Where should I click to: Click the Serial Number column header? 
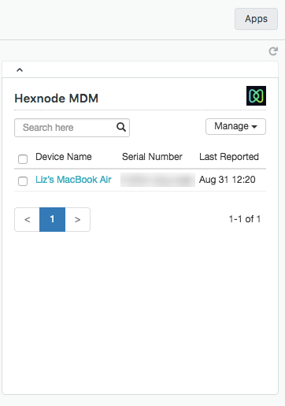point(152,157)
